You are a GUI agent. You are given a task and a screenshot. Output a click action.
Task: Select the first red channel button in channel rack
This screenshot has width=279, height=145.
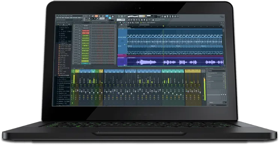(85, 31)
